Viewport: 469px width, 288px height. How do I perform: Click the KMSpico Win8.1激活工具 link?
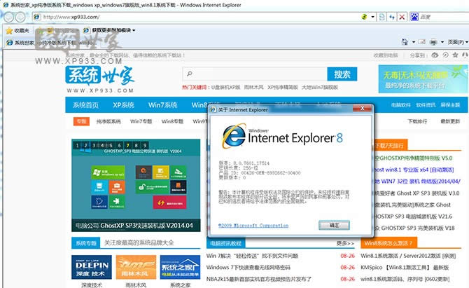[405, 268]
